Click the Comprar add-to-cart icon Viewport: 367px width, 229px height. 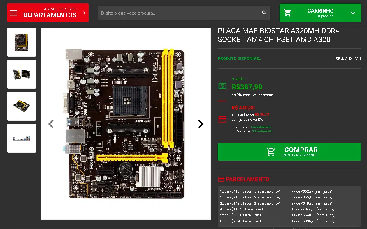click(271, 152)
